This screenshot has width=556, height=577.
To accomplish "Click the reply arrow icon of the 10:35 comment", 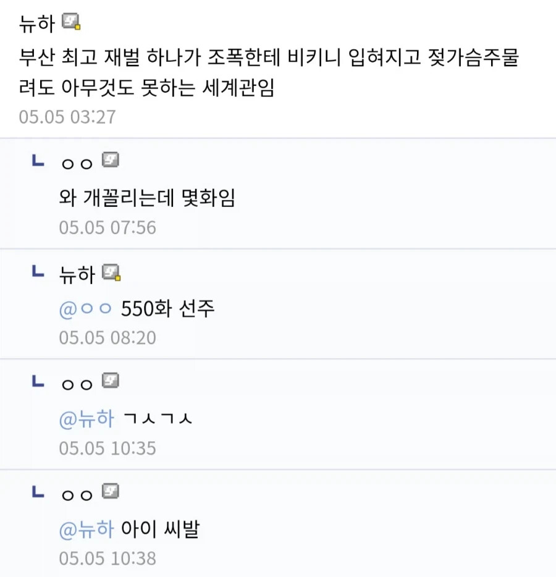I will tap(38, 381).
